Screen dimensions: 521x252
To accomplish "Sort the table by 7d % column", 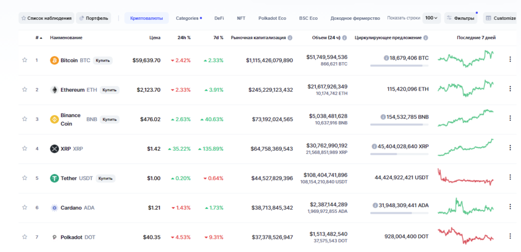I will pyautogui.click(x=218, y=38).
